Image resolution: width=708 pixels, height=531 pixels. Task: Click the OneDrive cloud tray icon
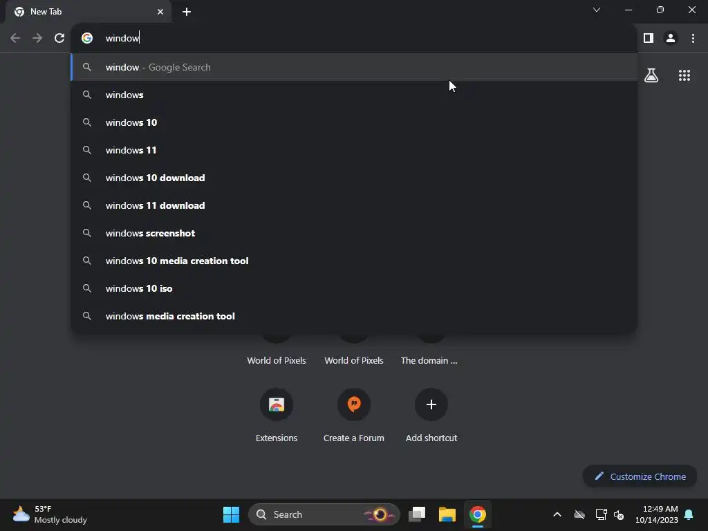point(579,514)
